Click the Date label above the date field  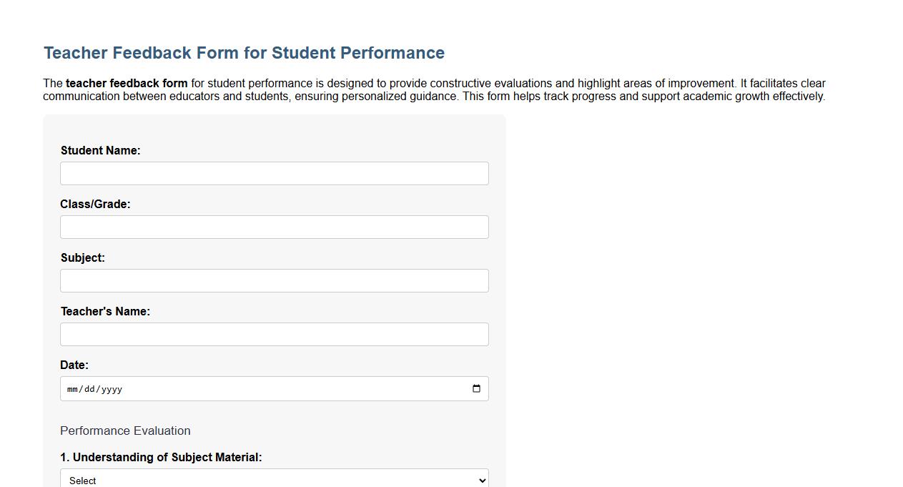coord(74,365)
